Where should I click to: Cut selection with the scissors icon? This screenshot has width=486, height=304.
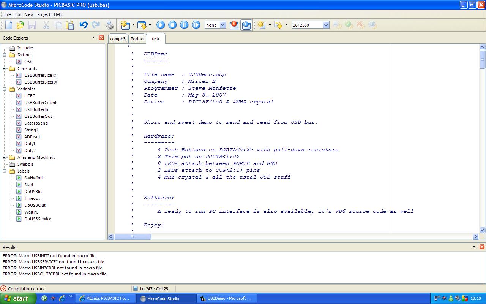click(46, 25)
